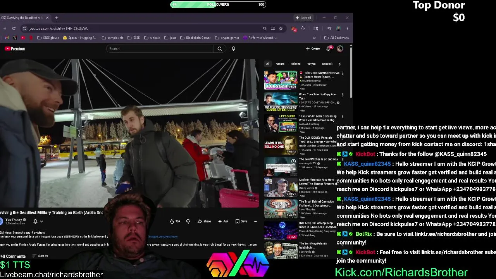
Task: Close the Surviving the Deadliest tab
Action: click(x=47, y=17)
